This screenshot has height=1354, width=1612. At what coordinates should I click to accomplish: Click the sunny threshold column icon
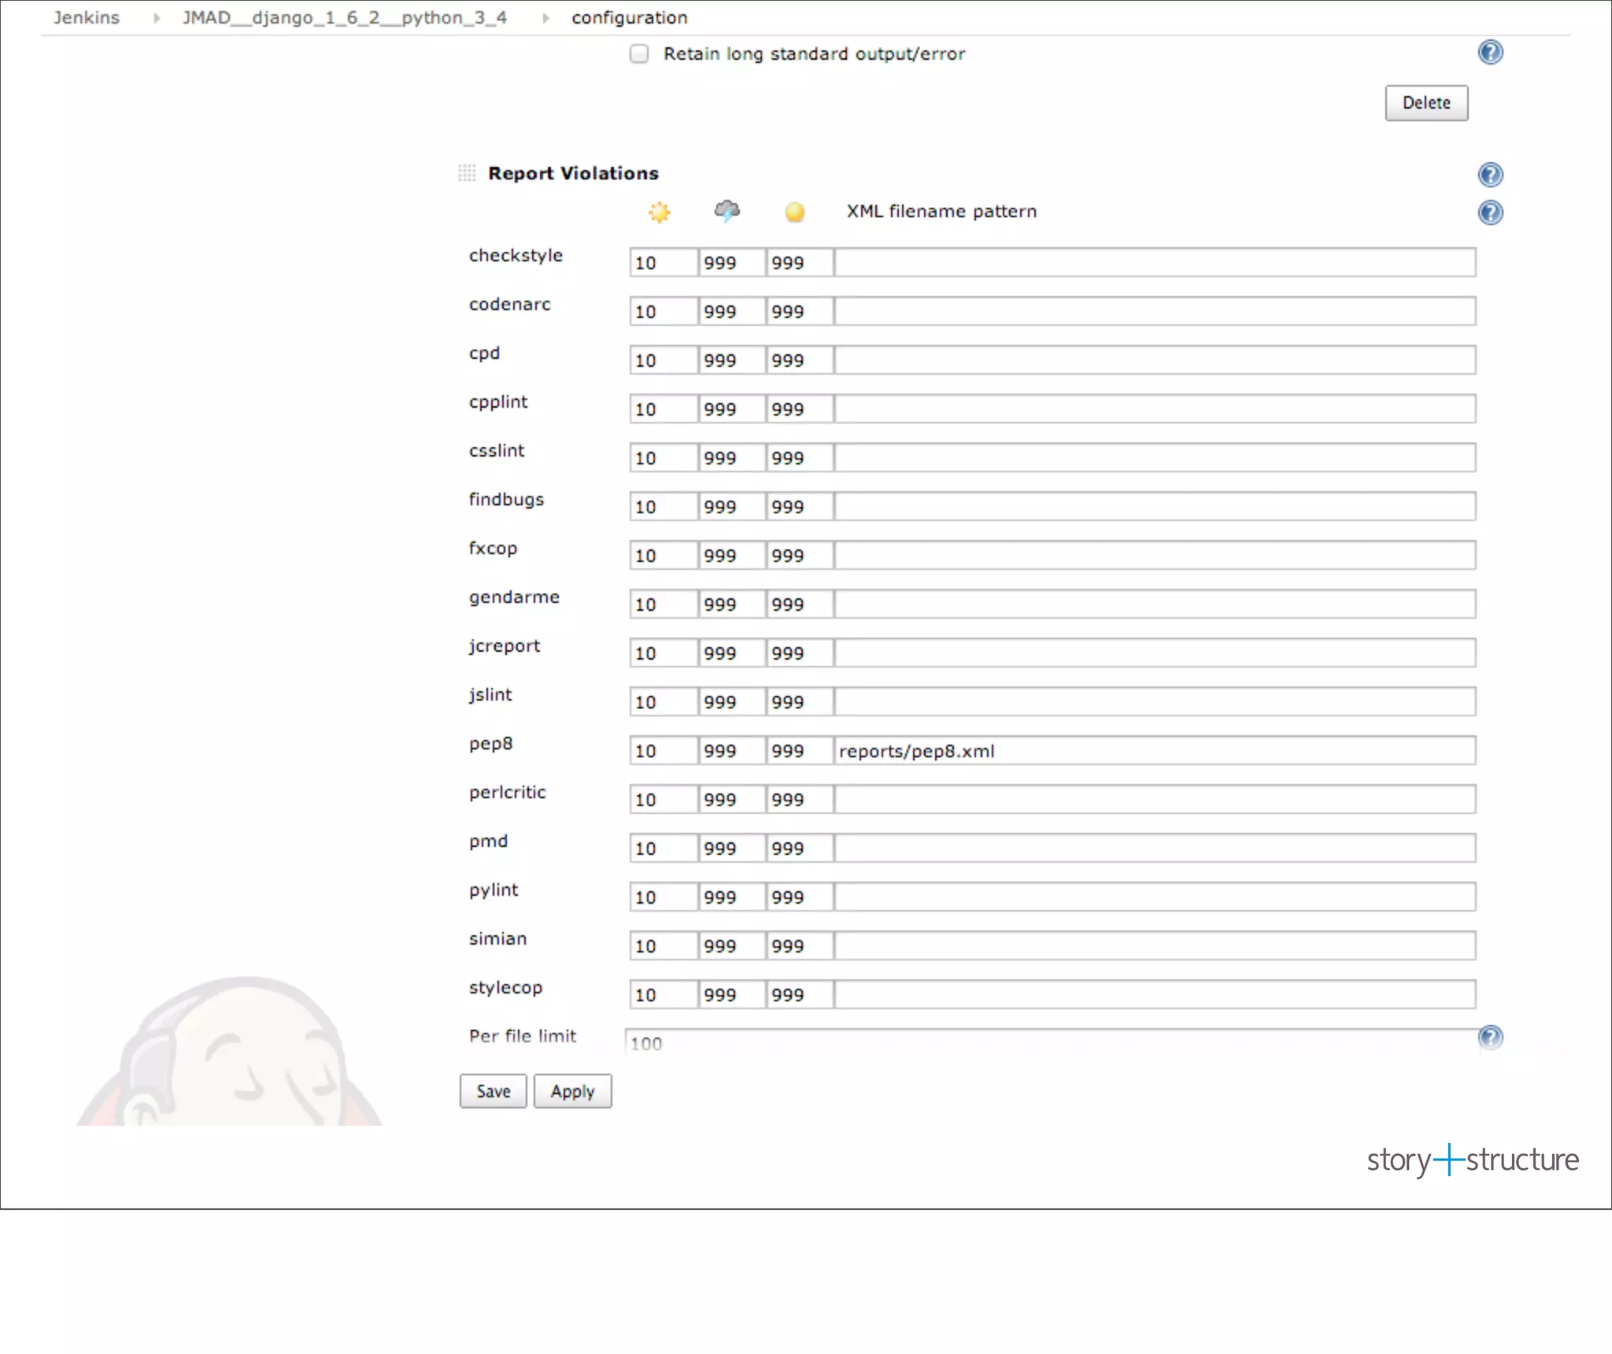pos(660,212)
